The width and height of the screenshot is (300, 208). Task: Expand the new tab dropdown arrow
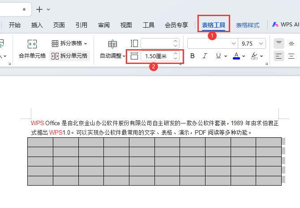(48, 9)
